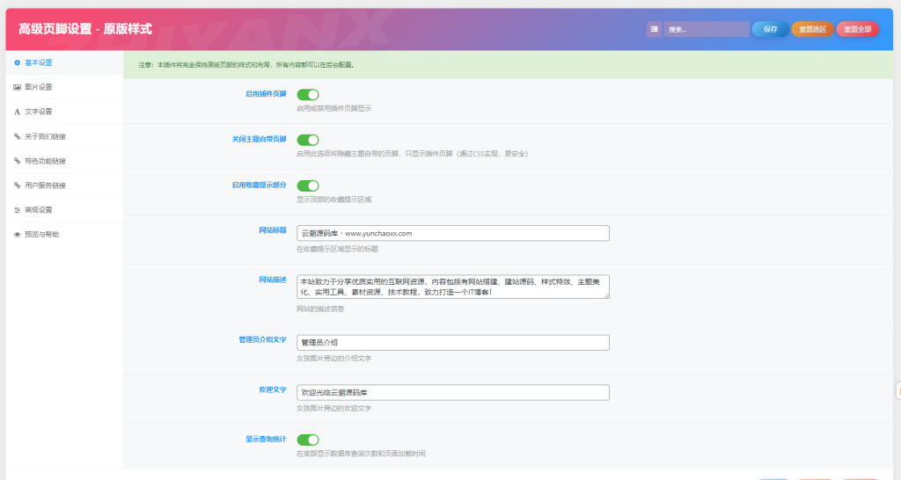Screen dimensions: 901x480
Task: Click the image icon beside 图片设置
Action: (17, 87)
